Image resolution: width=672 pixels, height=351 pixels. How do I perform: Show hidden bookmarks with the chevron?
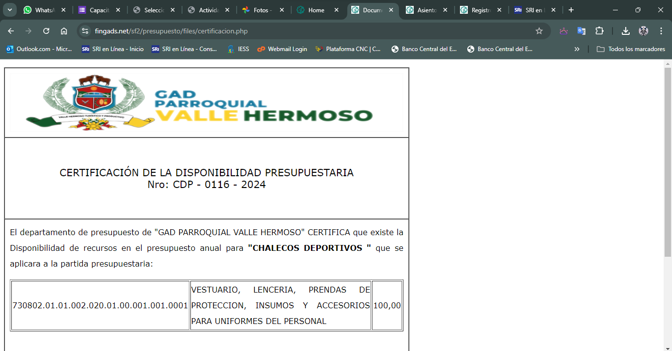tap(577, 49)
